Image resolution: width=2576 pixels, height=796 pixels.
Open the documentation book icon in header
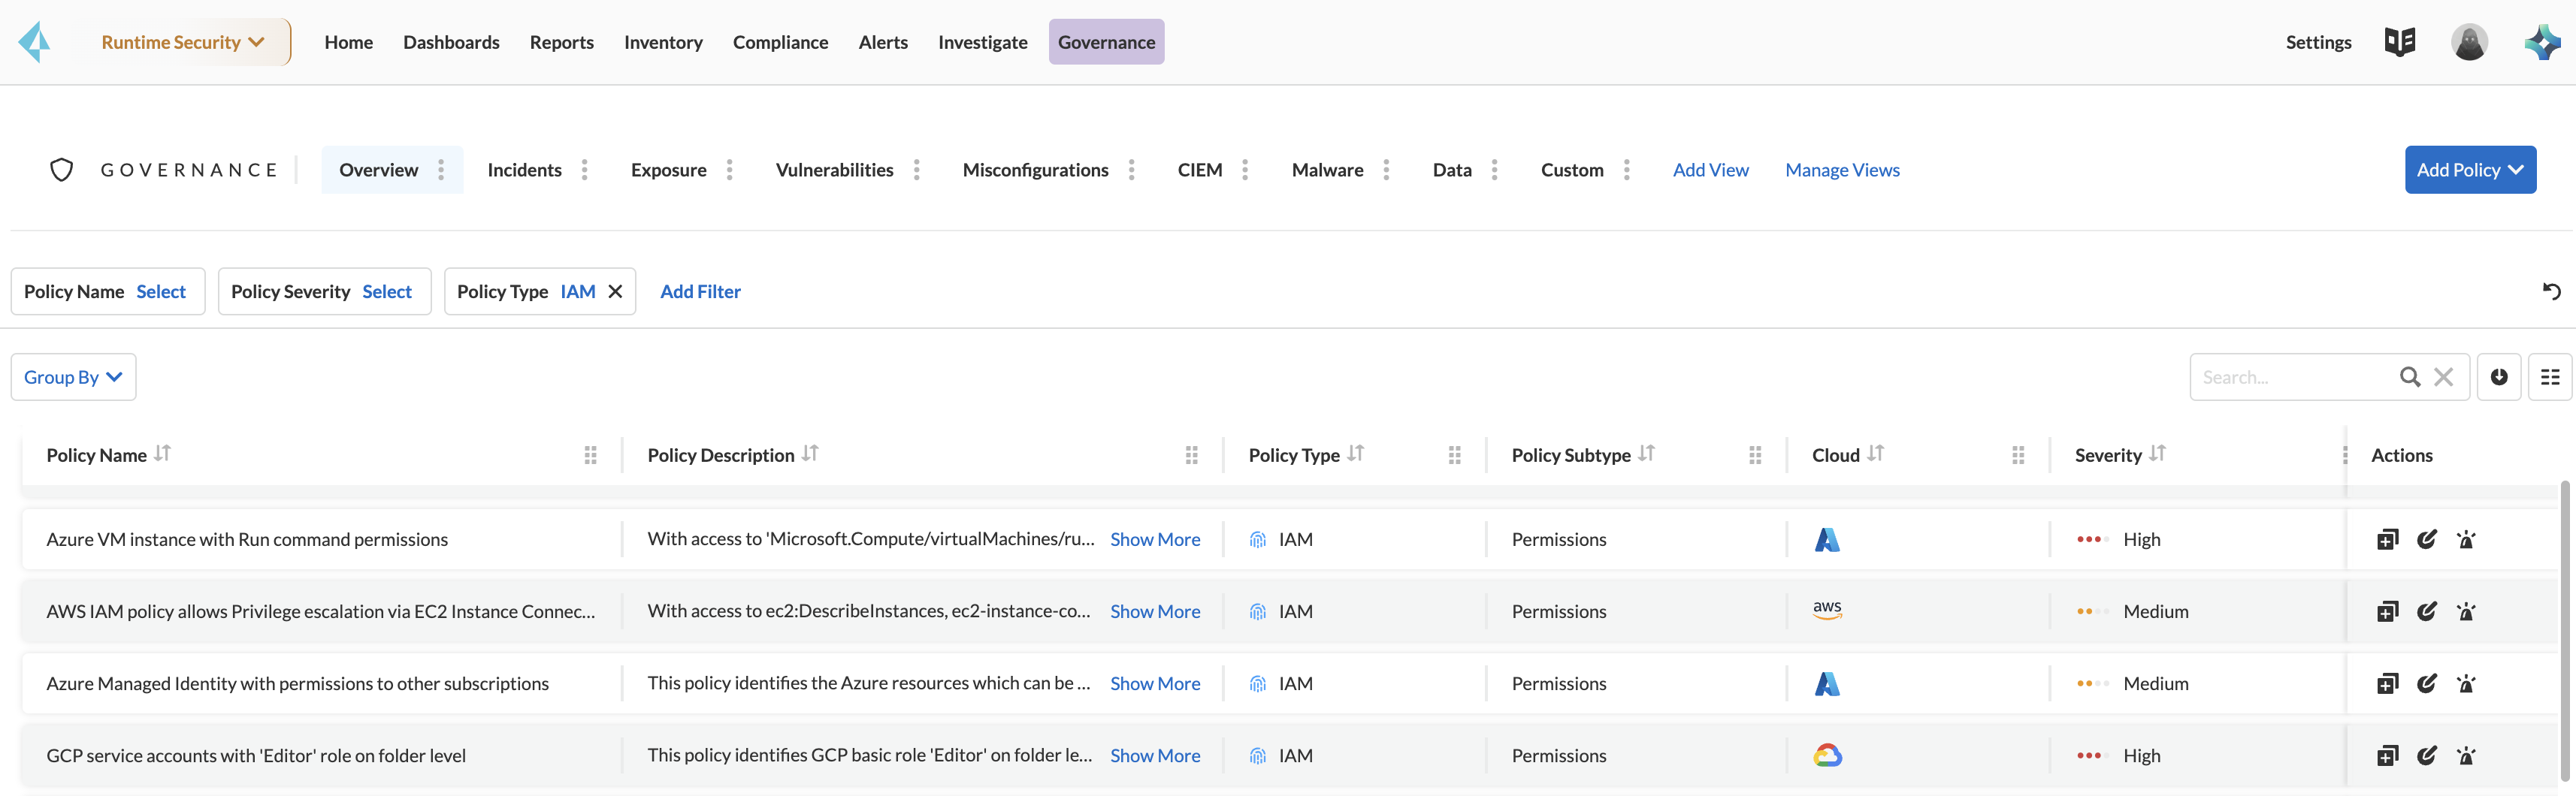(x=2400, y=42)
